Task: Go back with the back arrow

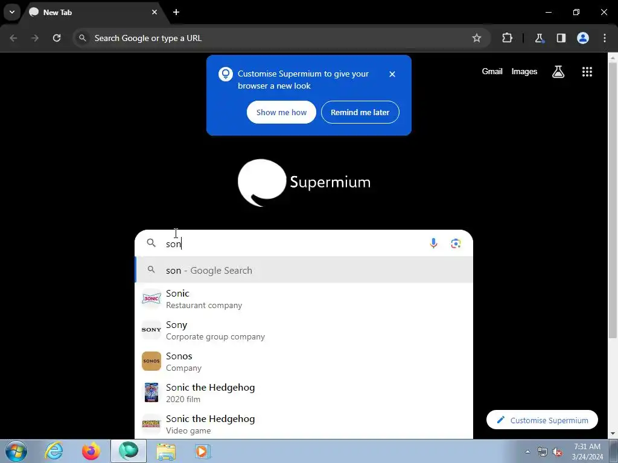Action: [x=13, y=38]
